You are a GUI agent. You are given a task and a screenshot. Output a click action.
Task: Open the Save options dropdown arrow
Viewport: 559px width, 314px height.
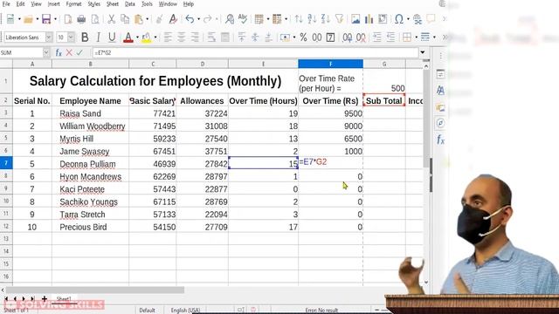click(55, 19)
